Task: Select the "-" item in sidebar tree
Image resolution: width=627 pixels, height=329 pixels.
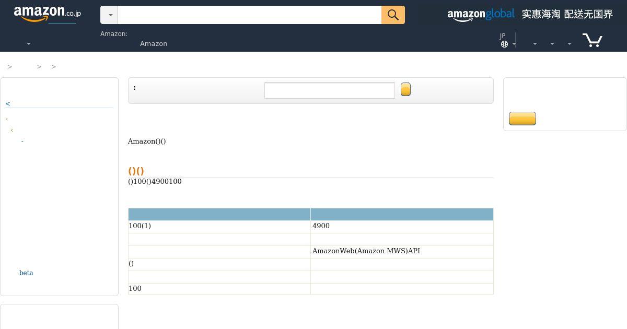Action: (22, 142)
